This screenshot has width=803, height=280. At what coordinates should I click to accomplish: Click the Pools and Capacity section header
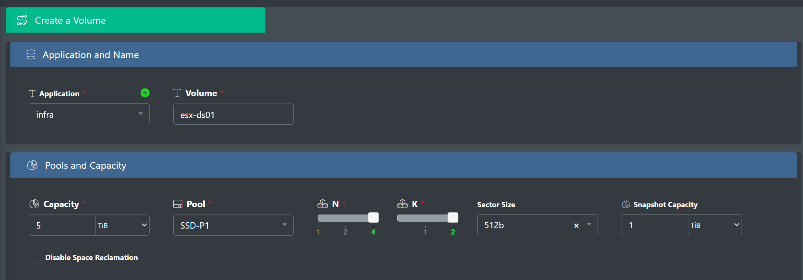[404, 165]
